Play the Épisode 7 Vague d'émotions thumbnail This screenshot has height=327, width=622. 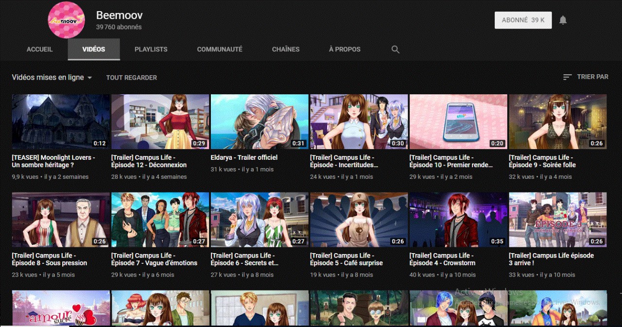[160, 220]
